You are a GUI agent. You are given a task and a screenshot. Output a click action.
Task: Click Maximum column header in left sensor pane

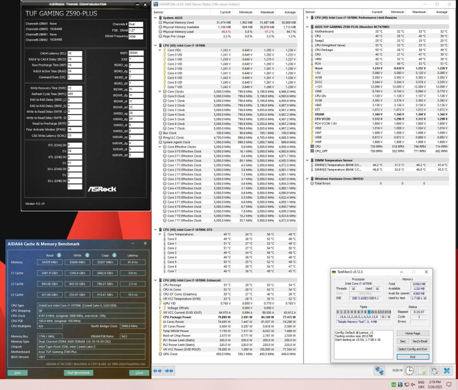pyautogui.click(x=267, y=12)
